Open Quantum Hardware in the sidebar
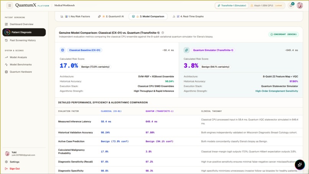The width and height of the screenshot is (309, 174). [x=24, y=72]
